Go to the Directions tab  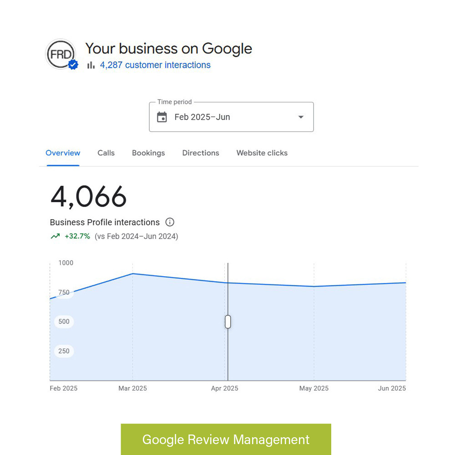201,153
